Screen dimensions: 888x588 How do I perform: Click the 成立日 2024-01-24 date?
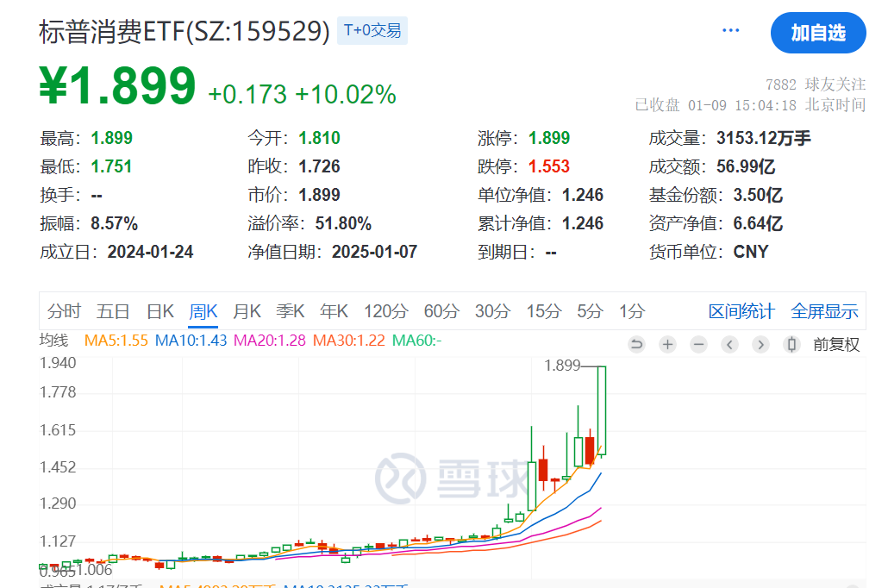150,252
